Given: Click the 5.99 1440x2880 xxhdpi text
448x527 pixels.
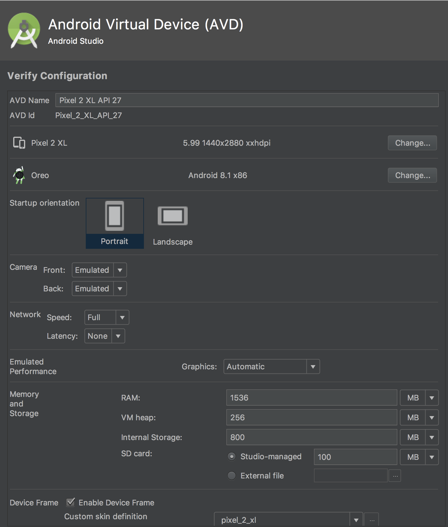Looking at the screenshot, I should point(227,143).
